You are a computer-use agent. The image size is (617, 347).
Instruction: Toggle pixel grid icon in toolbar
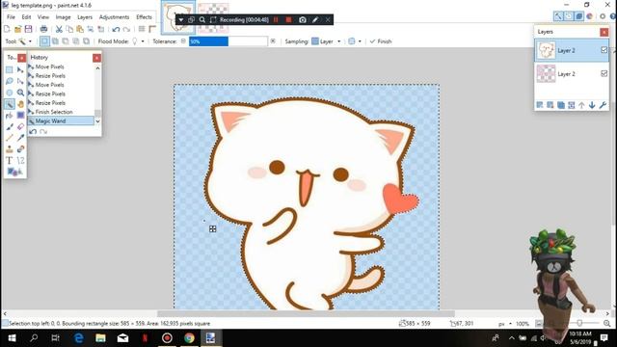pos(142,29)
